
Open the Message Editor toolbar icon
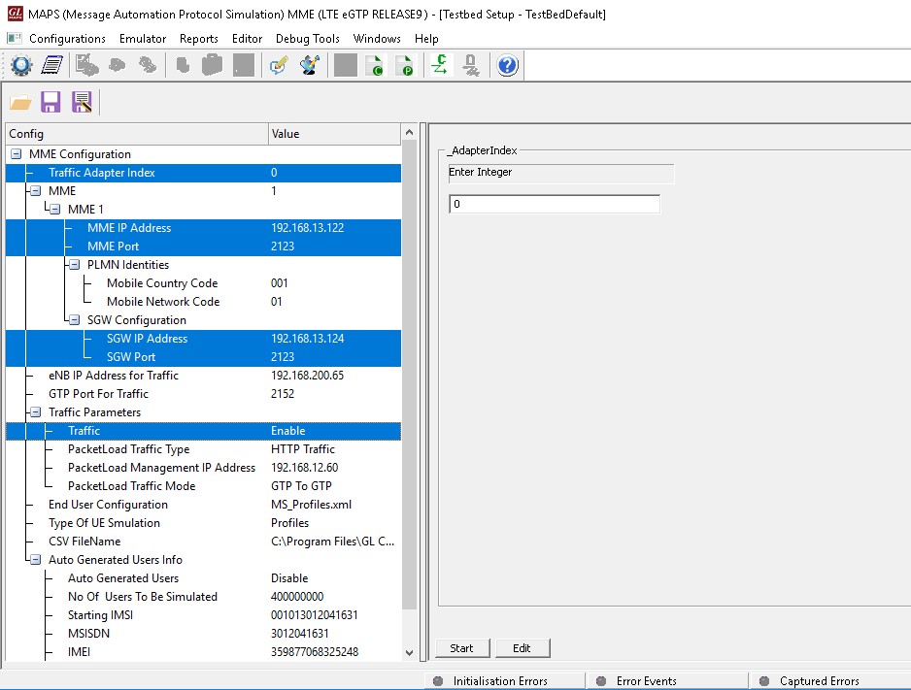(x=279, y=65)
